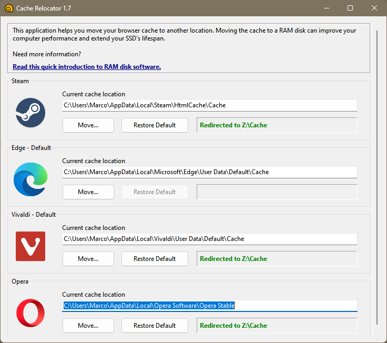Restore default cache for Opera

coord(155,326)
